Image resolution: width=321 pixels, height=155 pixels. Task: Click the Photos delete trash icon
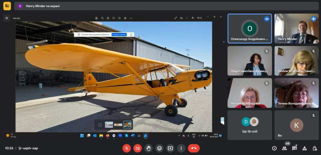(108, 18)
